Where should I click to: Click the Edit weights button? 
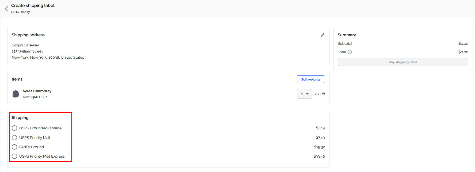311,79
